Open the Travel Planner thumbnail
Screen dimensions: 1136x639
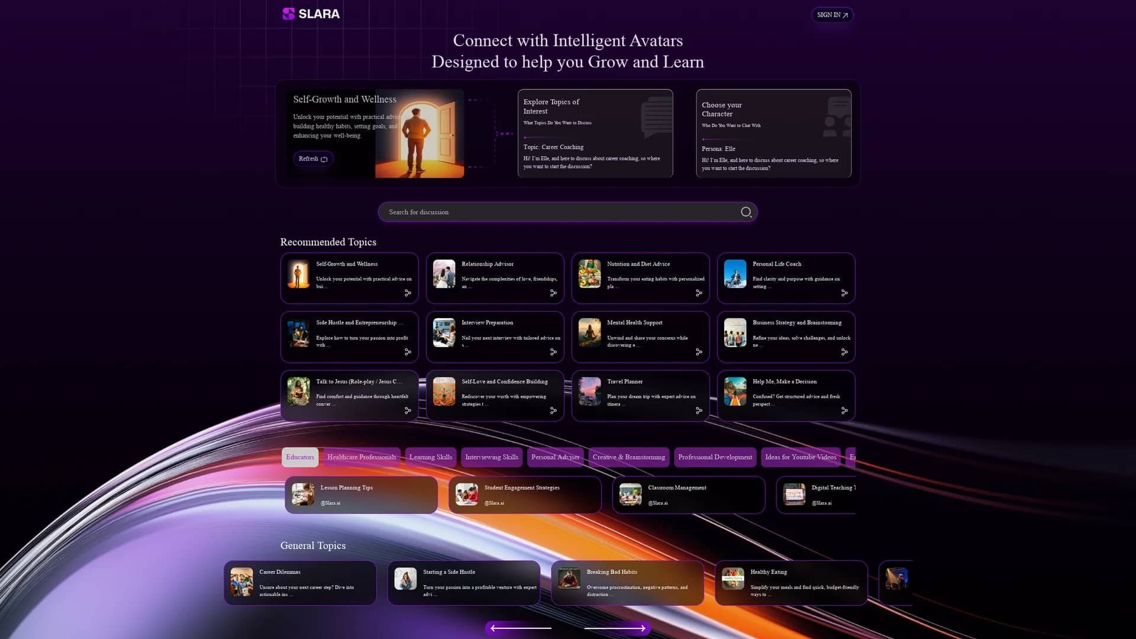point(589,392)
